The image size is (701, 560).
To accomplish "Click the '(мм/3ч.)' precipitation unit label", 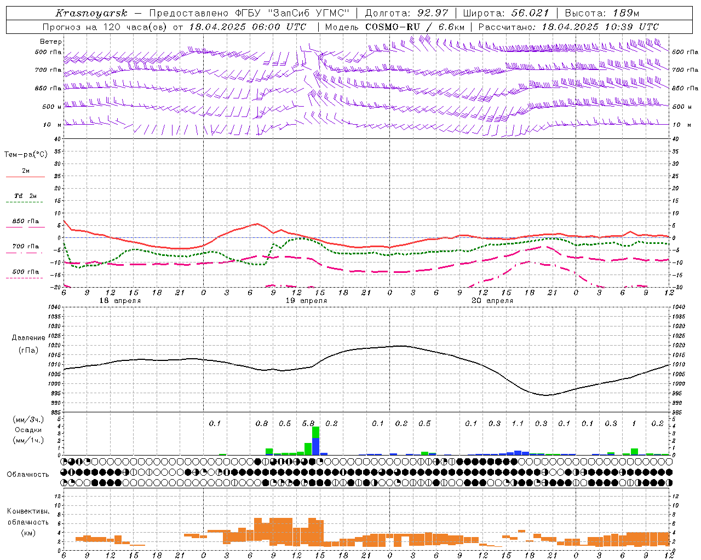I will click(28, 419).
